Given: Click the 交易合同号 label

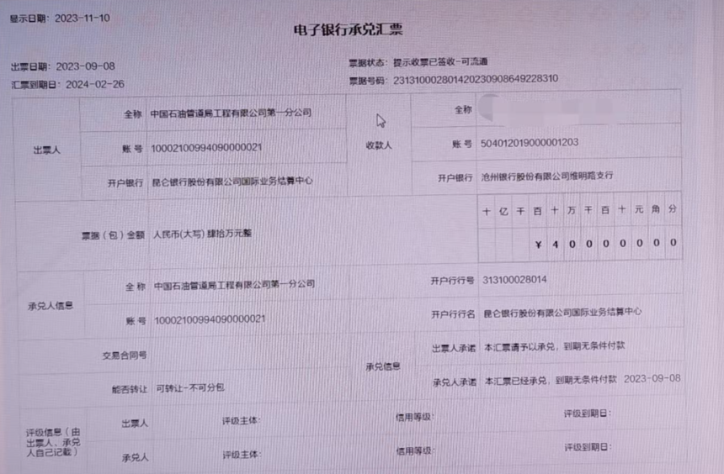Looking at the screenshot, I should click(x=125, y=355).
